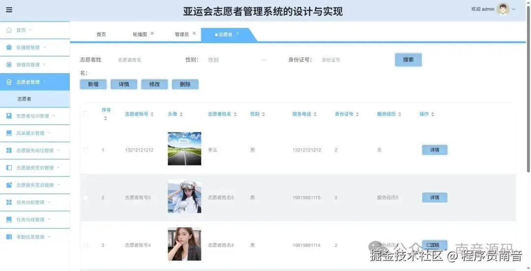Expand the 考勤信息管理 chevron
The image size is (531, 271).
pyautogui.click(x=49, y=237)
